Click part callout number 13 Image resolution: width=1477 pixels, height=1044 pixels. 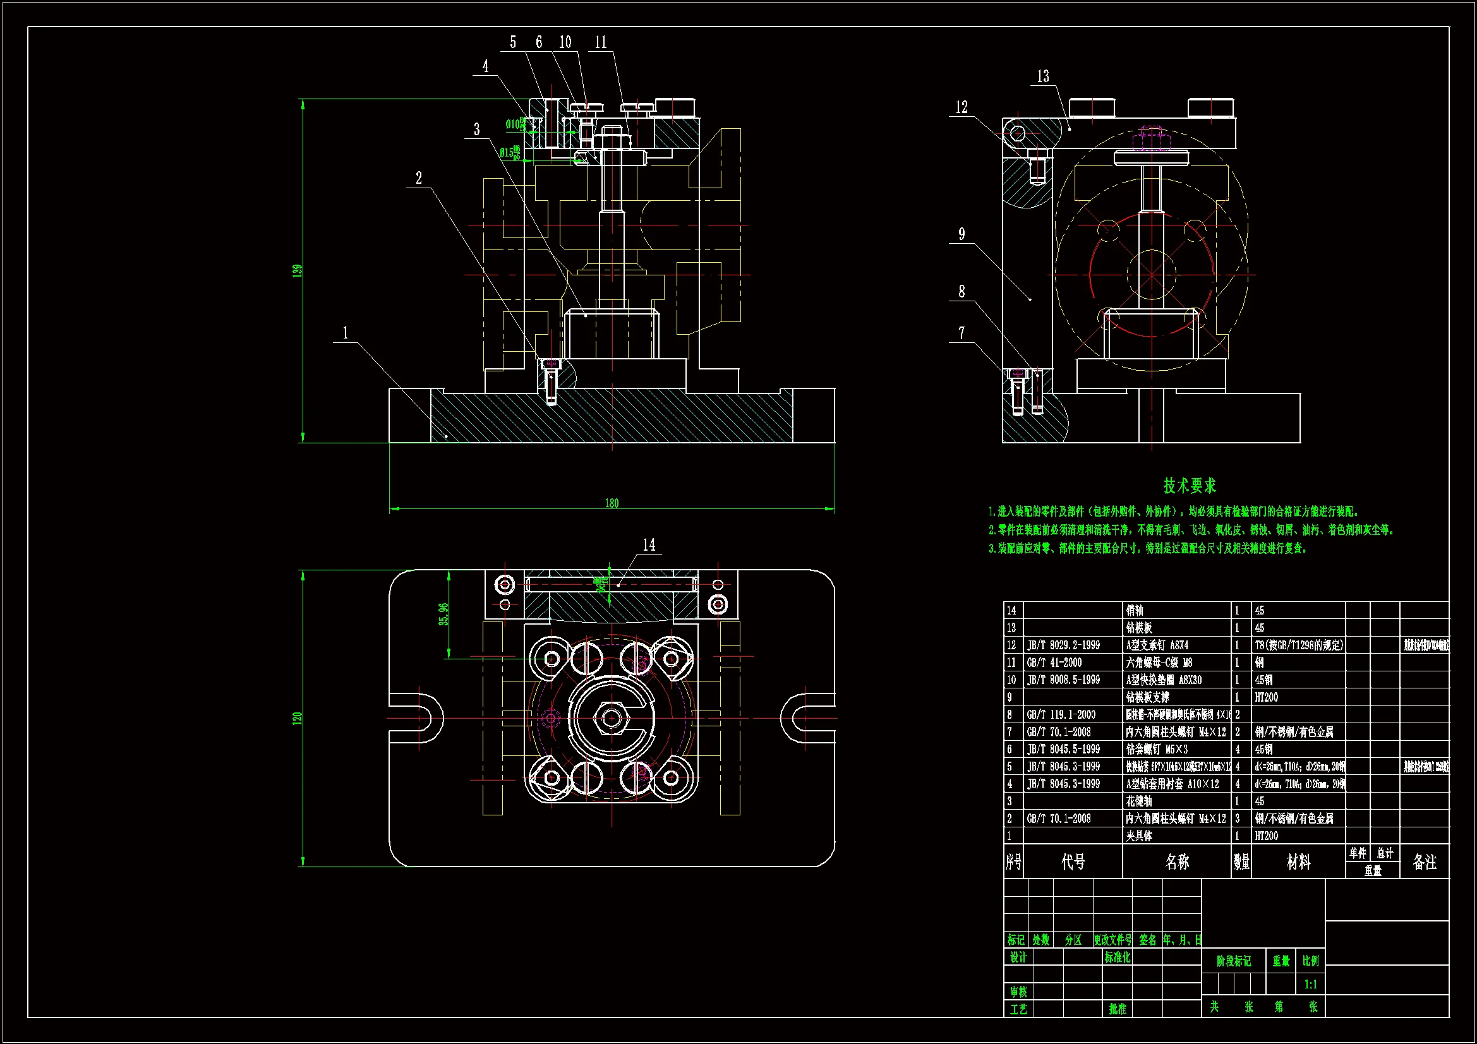pos(1043,76)
